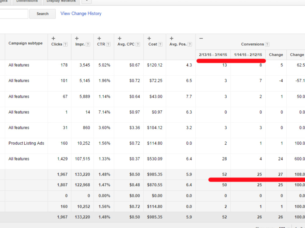Select the $72.25 cost cell
305x228 pixels.
pos(156,81)
